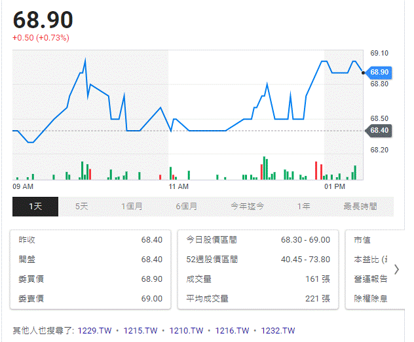Open the 1個月 chart range
This screenshot has width=414, height=342.
click(x=132, y=206)
